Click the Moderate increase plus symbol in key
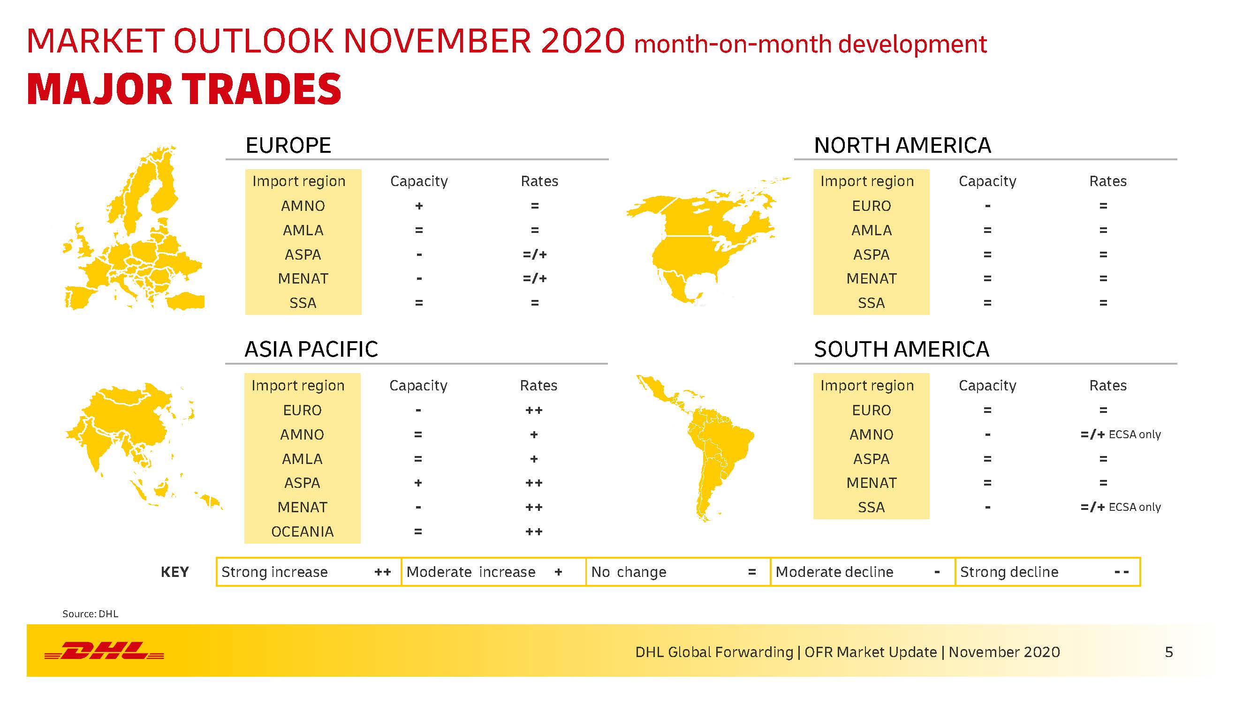The width and height of the screenshot is (1251, 703). (x=559, y=573)
